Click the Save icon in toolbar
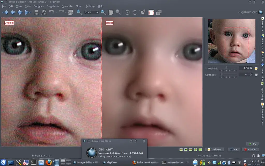Viewport: 265px width, 166px height. coord(36,12)
